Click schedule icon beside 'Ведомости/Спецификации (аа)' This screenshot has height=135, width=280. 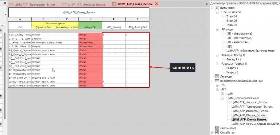(x=217, y=81)
